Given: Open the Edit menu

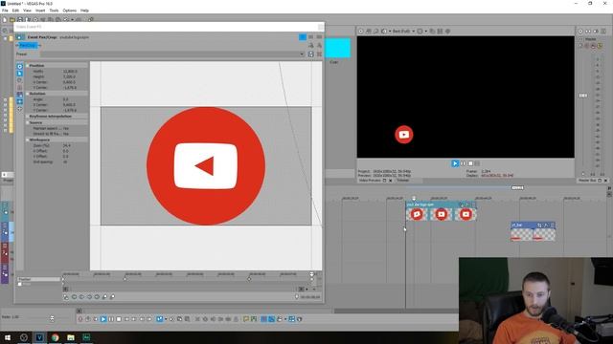Looking at the screenshot, I should pyautogui.click(x=15, y=11).
